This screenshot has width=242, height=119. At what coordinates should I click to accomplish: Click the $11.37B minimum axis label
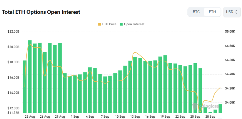(x=14, y=113)
